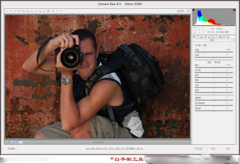This screenshot has width=240, height=164.
Task: Select the Targeted Adjustment tool
Action: (23, 11)
